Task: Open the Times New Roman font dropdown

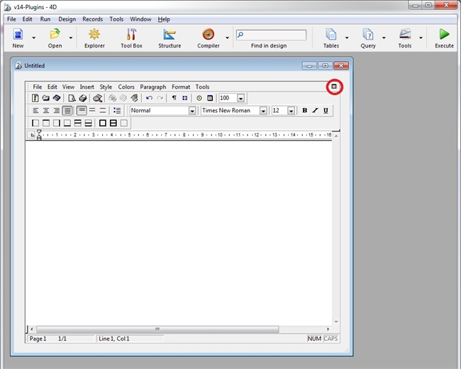Action: click(262, 111)
